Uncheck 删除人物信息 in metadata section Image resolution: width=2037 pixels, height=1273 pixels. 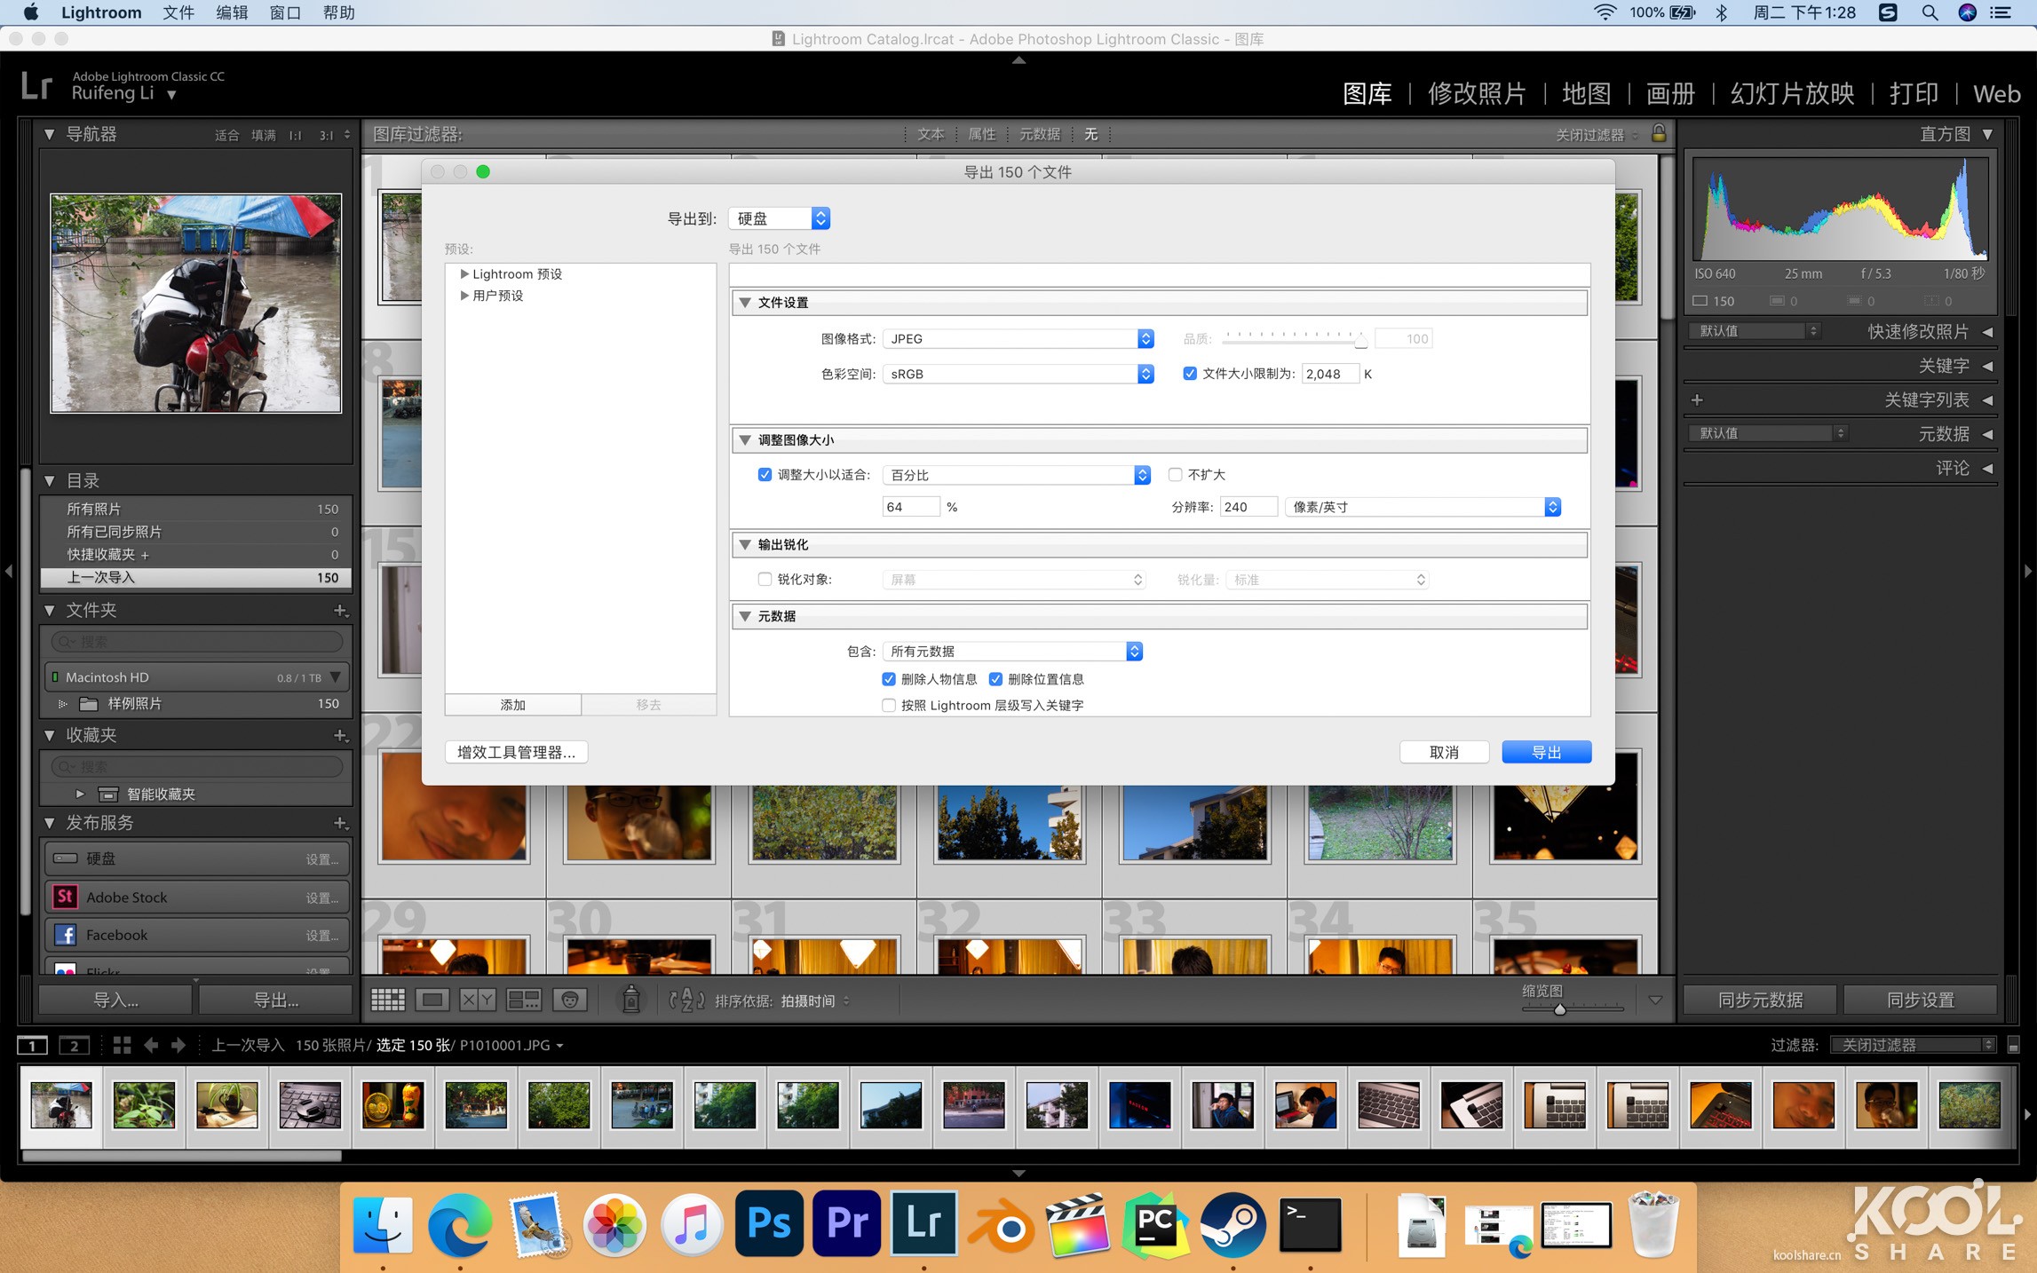pos(889,679)
